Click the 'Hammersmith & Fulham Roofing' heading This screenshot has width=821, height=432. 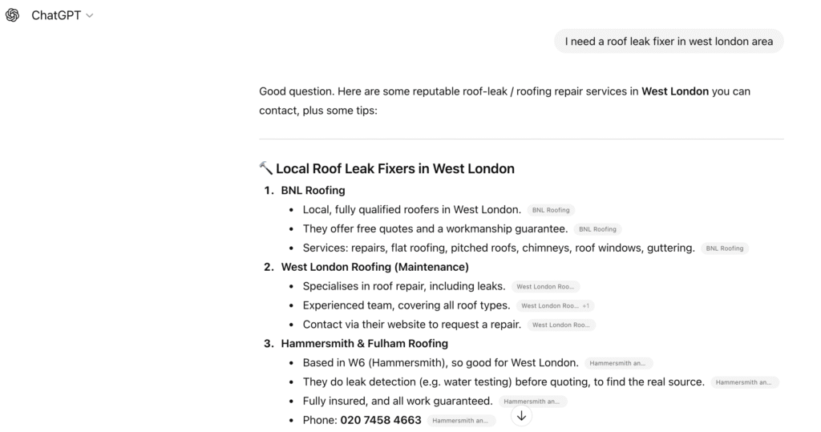(x=364, y=344)
